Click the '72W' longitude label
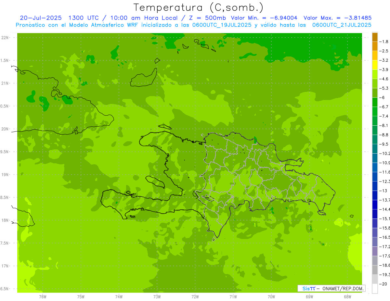The height and width of the screenshot is (301, 390). 195,297
